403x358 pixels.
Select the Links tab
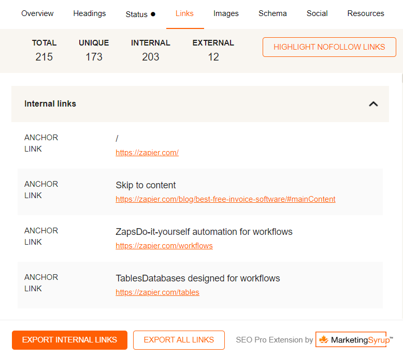(x=184, y=13)
